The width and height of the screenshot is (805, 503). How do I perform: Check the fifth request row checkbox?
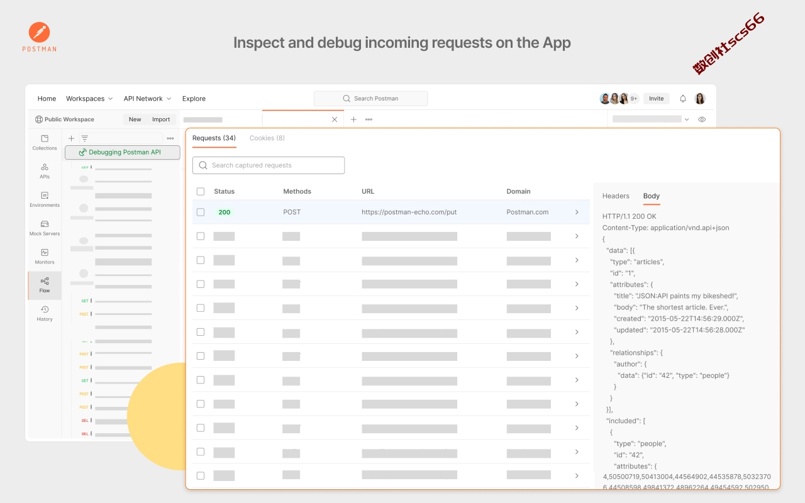(x=201, y=308)
